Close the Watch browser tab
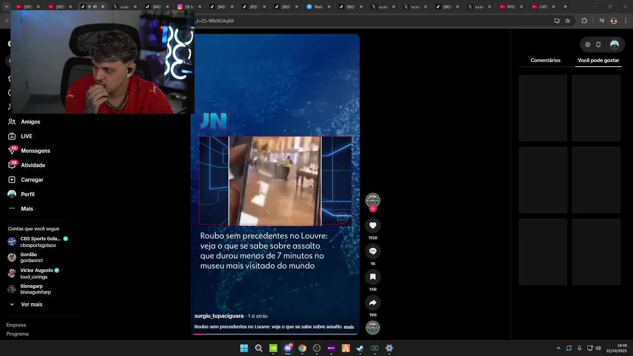Viewport: 633px width, 356px height. point(329,7)
